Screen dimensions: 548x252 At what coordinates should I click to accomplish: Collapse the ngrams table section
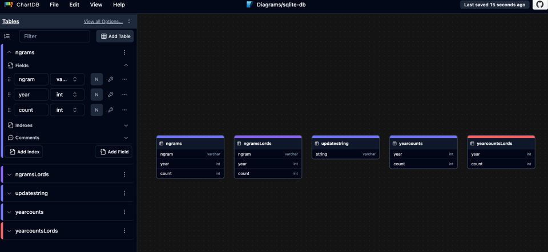pos(10,52)
